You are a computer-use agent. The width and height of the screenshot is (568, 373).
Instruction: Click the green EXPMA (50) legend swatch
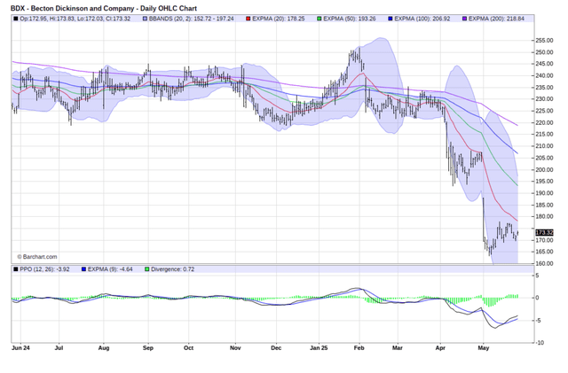[x=319, y=19]
